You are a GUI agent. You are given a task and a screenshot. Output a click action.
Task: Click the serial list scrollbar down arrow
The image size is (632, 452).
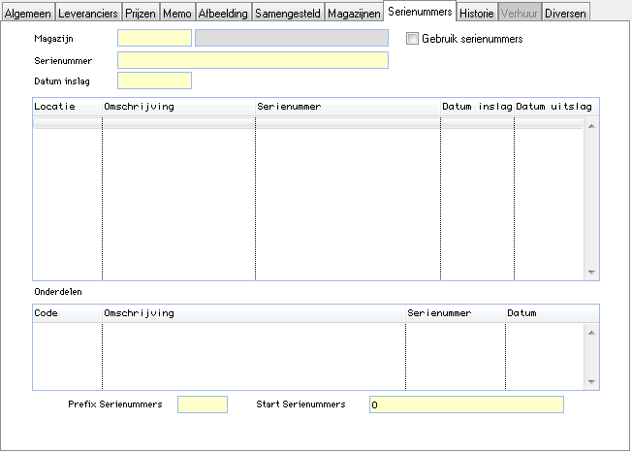591,274
